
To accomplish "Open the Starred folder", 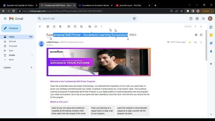I will (x=12, y=41).
